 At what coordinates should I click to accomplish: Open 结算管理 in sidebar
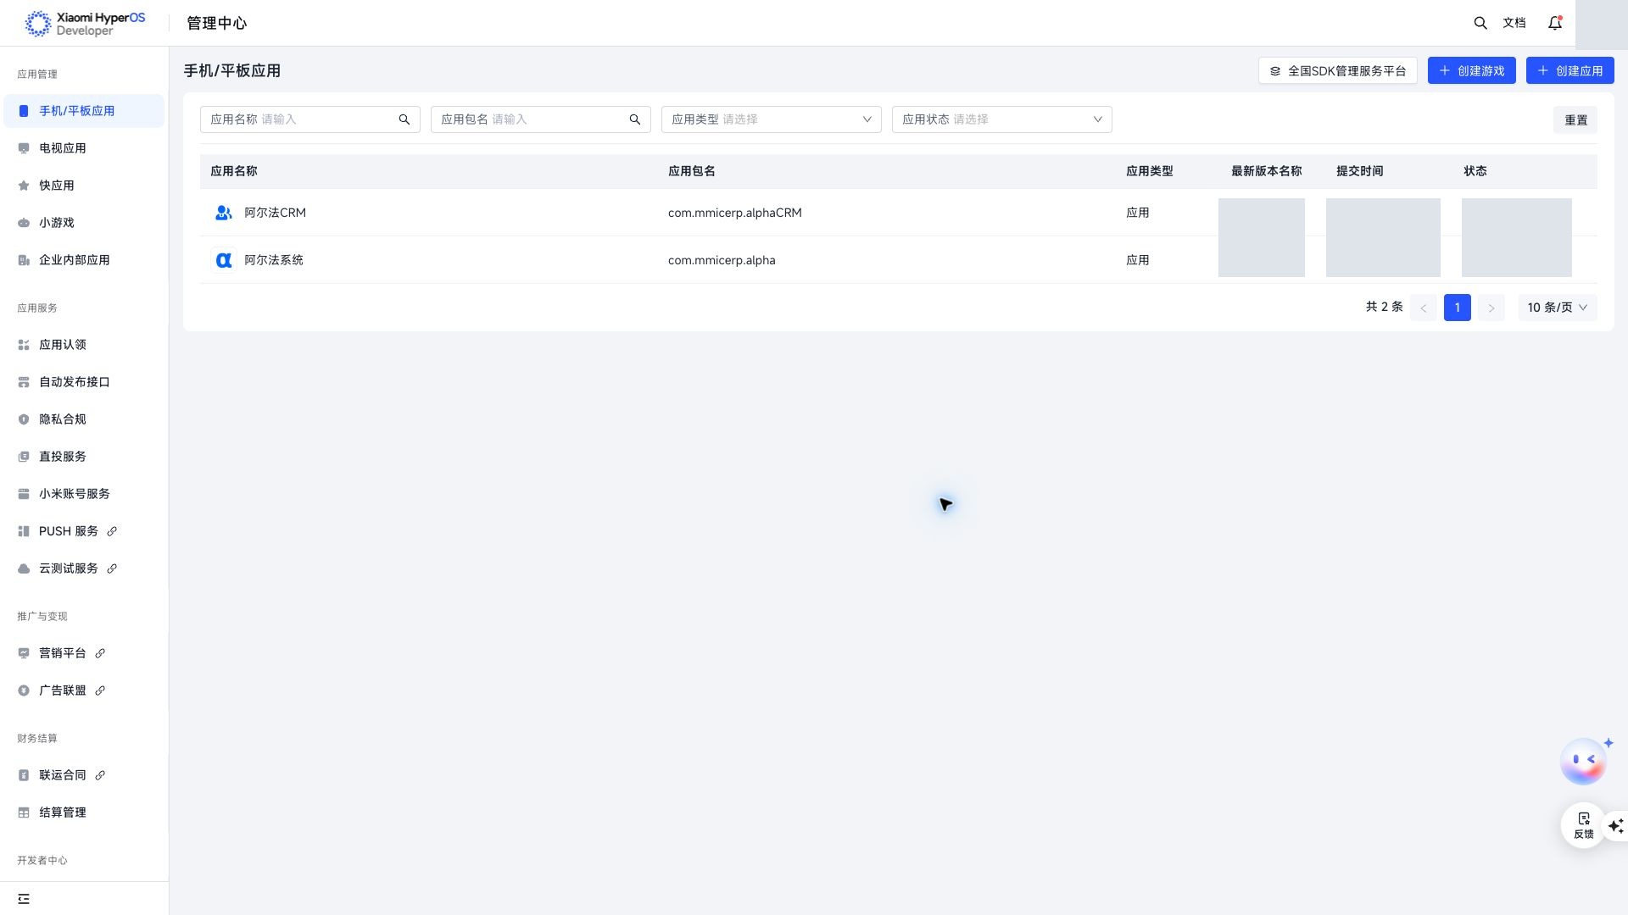84,812
